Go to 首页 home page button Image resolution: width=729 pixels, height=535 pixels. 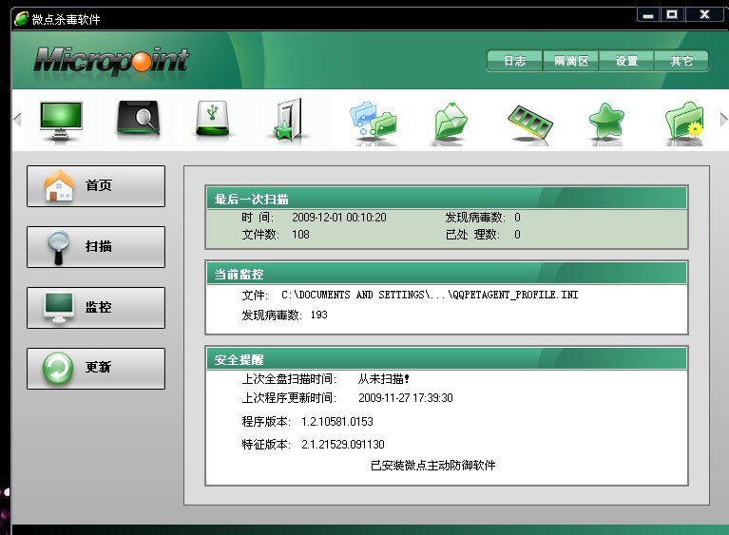click(96, 186)
